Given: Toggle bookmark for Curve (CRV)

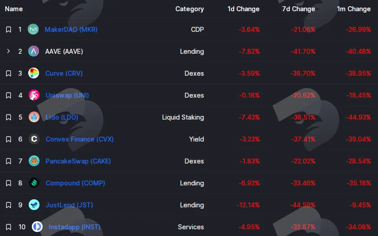Looking at the screenshot, I should (9, 73).
